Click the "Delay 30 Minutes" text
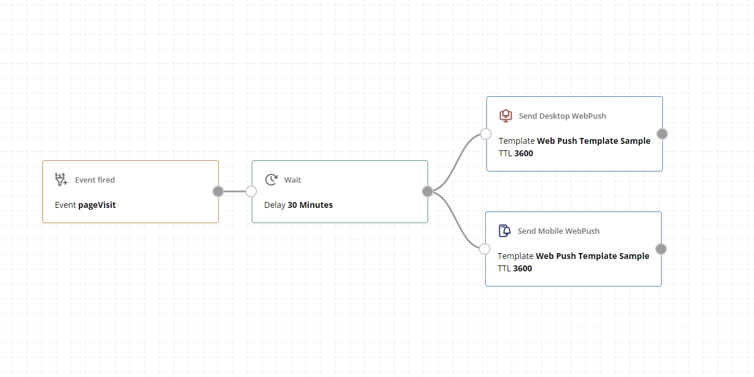 tap(298, 205)
